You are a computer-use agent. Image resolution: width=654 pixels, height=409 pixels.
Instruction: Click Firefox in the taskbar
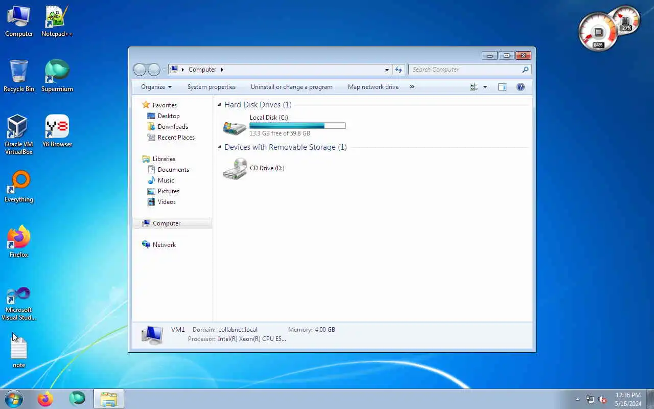point(45,399)
